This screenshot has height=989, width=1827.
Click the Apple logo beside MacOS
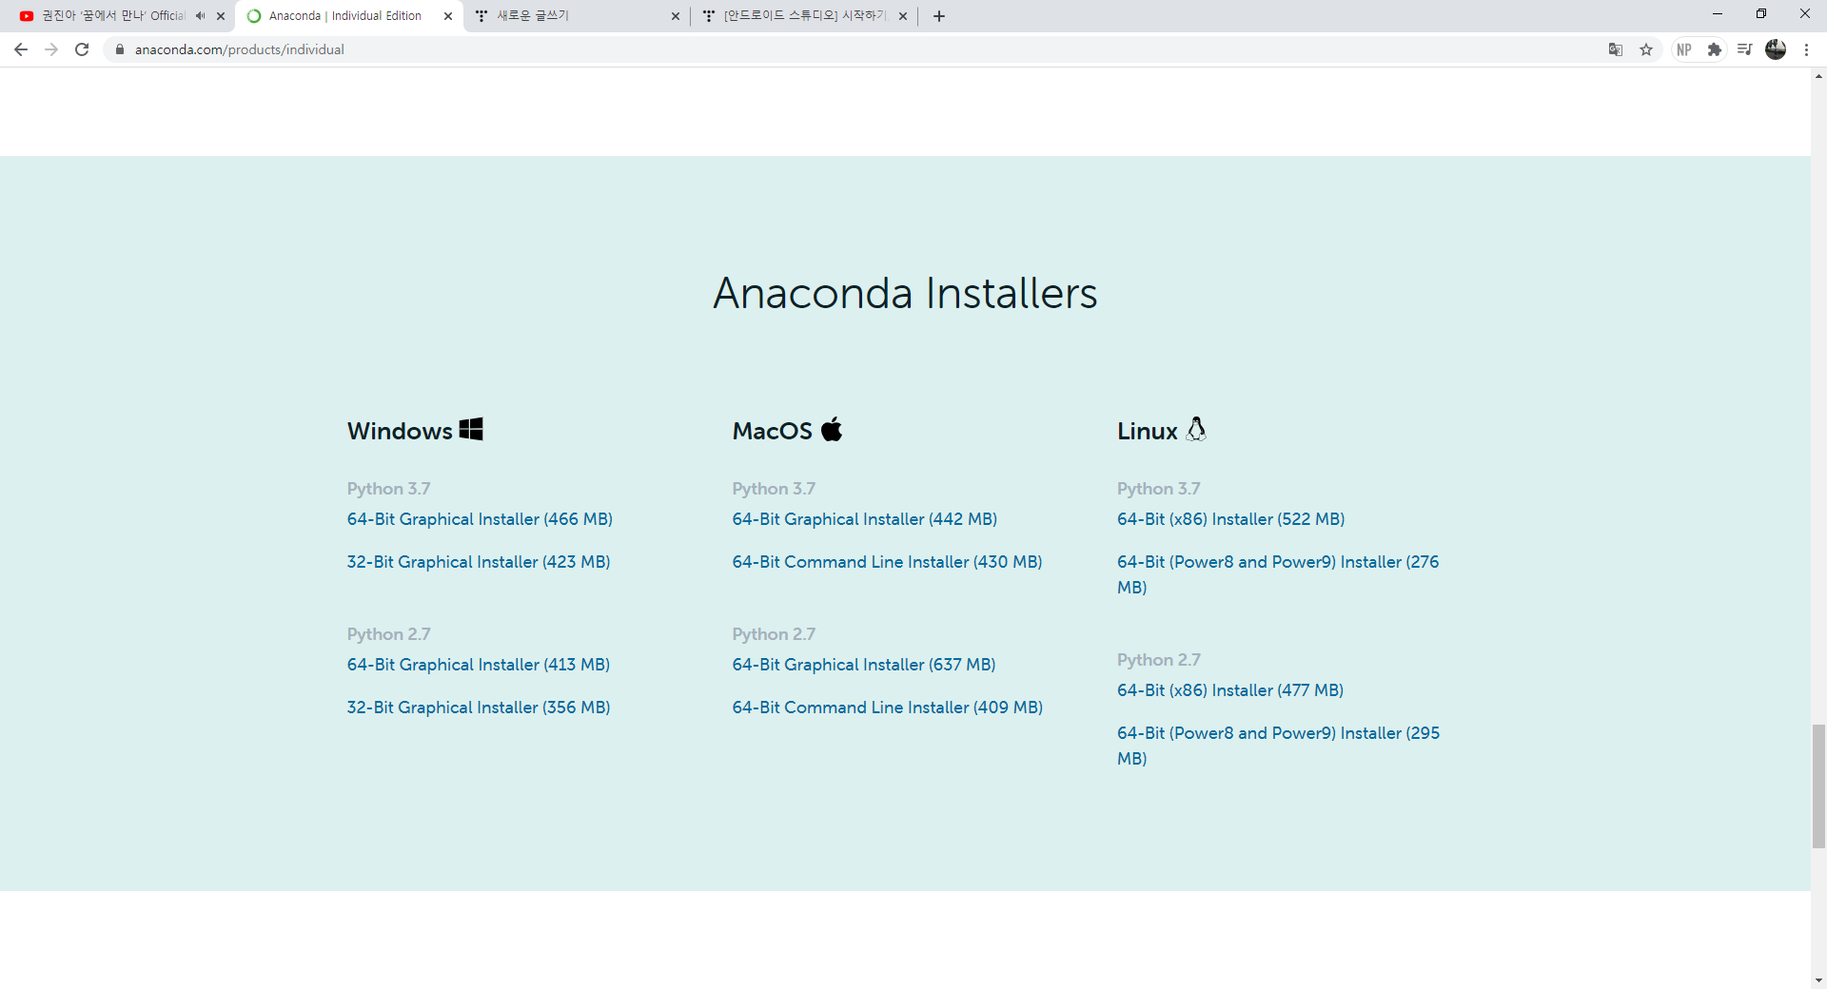[832, 429]
